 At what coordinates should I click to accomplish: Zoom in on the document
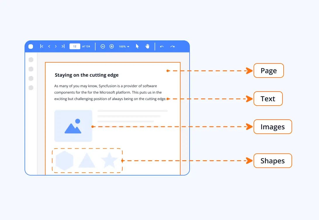112,46
